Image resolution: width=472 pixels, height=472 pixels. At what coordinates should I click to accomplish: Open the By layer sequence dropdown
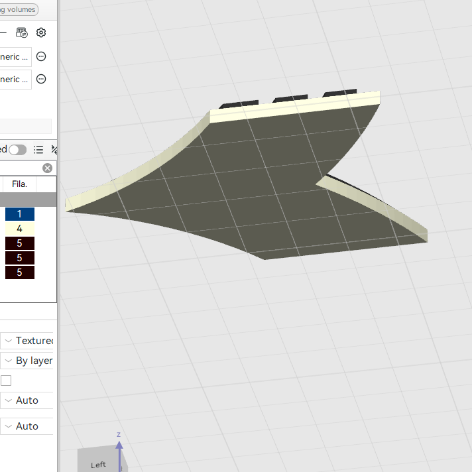click(x=27, y=361)
